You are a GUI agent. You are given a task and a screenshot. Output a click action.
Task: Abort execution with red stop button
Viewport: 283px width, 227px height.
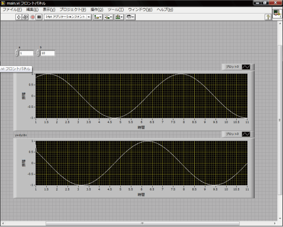[x=33, y=17]
